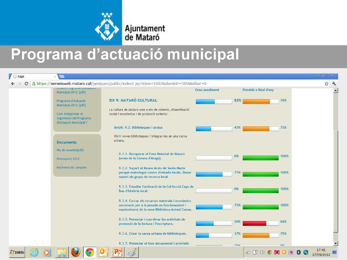The width and height of the screenshot is (347, 260).
Task: Open item 9.3.3 Col·lecció Caps de Bou
Action: tap(156, 189)
